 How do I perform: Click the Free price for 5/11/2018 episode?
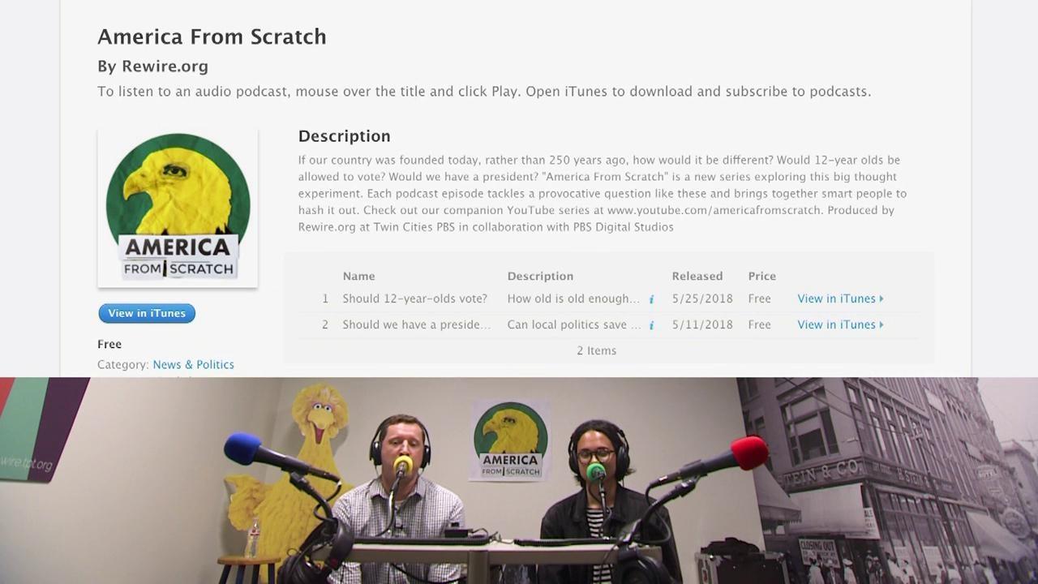[x=759, y=324]
